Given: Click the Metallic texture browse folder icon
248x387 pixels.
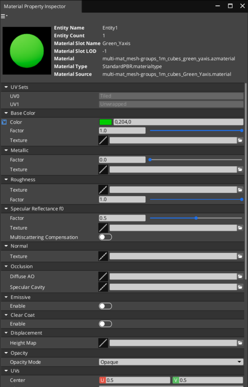Looking at the screenshot, I should (x=240, y=169).
